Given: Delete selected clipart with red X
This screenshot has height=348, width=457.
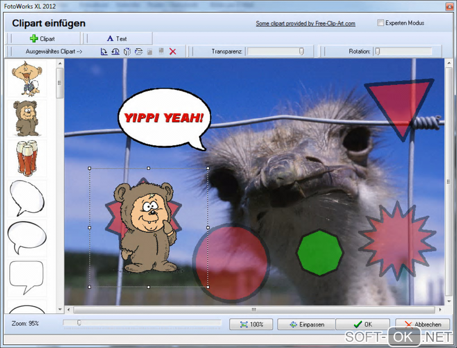Looking at the screenshot, I should coord(173,51).
